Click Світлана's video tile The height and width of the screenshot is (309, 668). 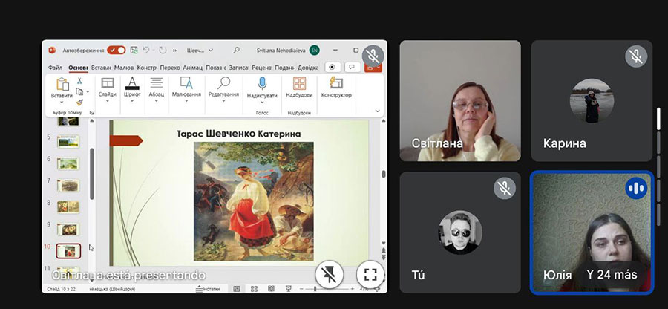click(x=460, y=100)
